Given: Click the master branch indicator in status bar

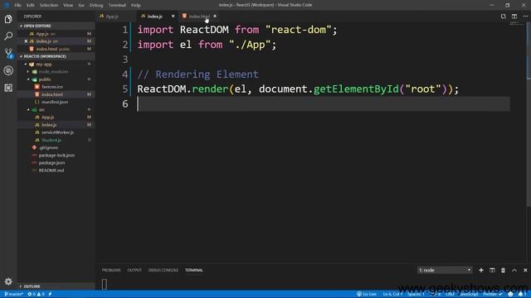Looking at the screenshot, I should click(14, 294).
